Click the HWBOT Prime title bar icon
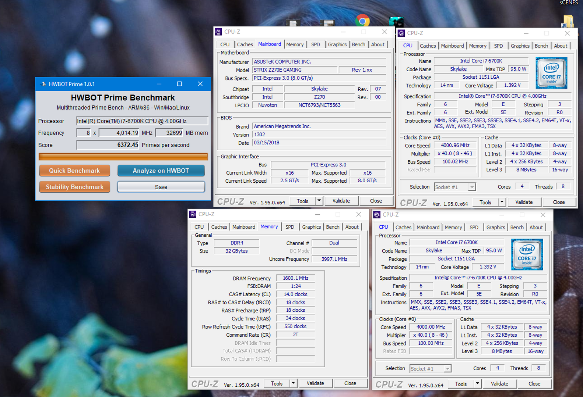 pos(43,84)
